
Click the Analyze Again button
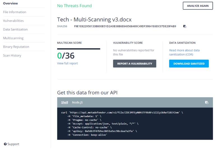(x=198, y=6)
